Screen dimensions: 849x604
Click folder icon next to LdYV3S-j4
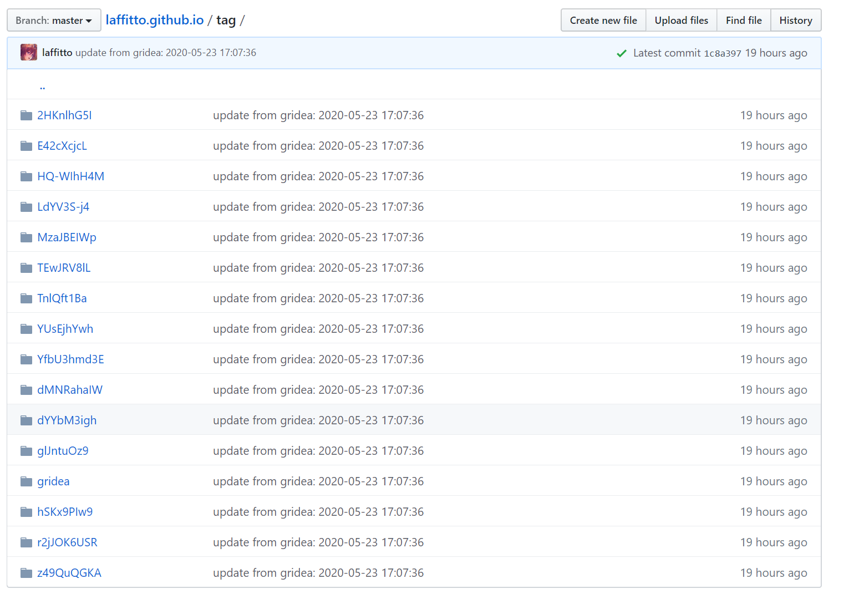[26, 207]
